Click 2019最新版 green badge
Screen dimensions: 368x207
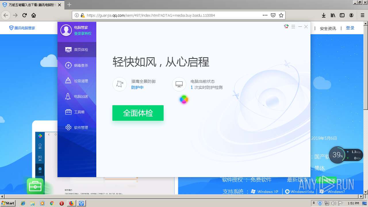326,180
